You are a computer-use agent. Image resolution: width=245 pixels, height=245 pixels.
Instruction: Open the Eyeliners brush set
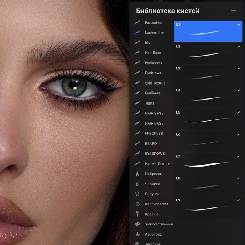153,93
